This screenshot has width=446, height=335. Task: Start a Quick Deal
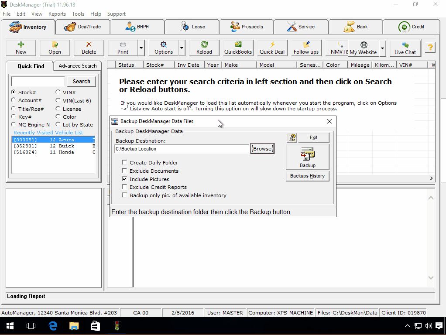click(272, 48)
